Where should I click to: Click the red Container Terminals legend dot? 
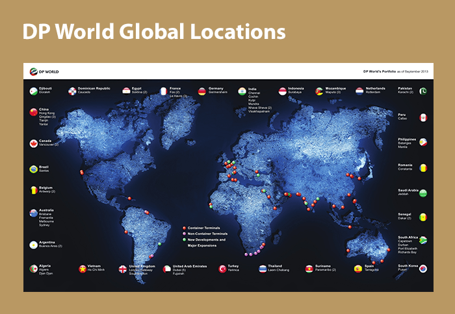[x=184, y=228]
